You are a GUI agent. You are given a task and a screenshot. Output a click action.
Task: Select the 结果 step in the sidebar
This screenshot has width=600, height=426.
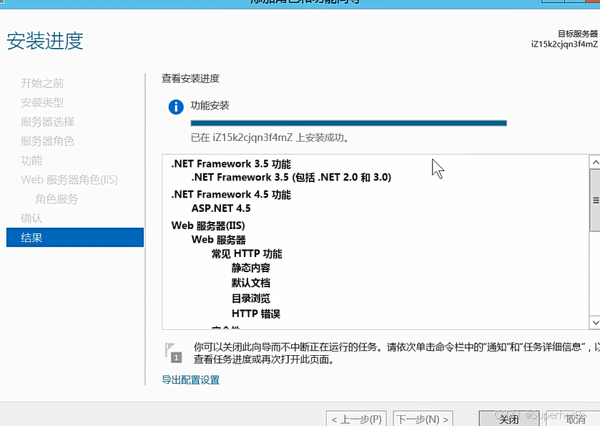[75, 238]
